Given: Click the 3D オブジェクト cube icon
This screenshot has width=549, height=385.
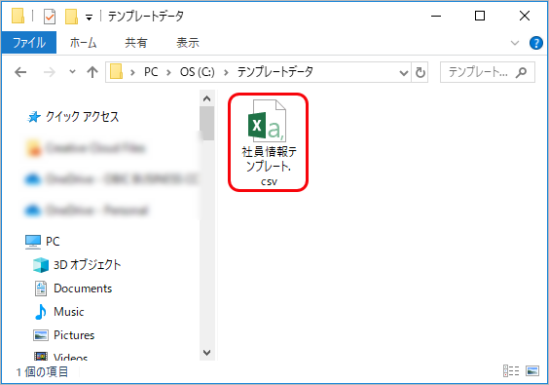Looking at the screenshot, I should 41,265.
